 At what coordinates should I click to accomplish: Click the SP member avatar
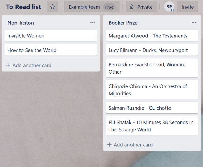coord(169,7)
